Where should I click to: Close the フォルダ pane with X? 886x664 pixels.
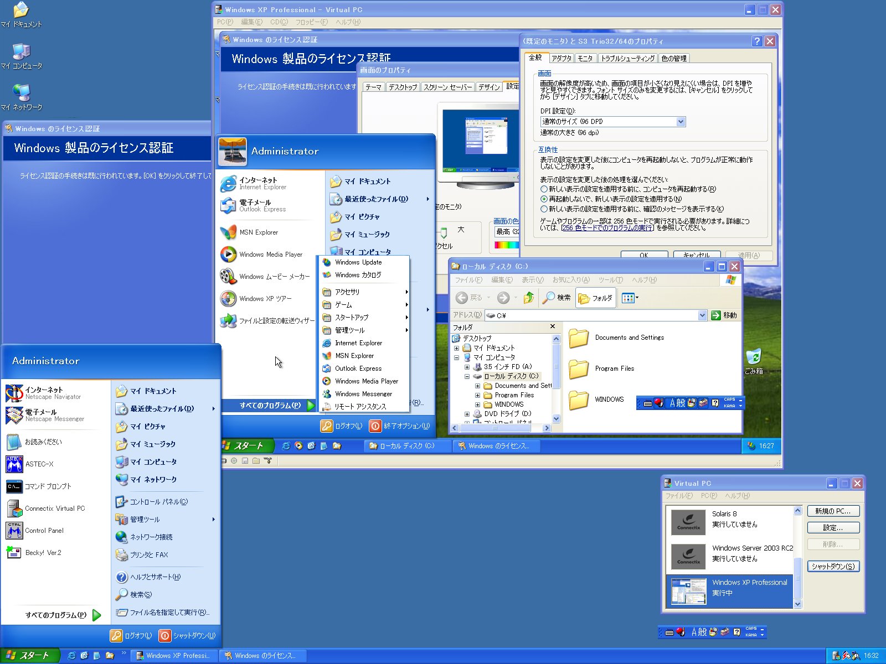point(553,326)
